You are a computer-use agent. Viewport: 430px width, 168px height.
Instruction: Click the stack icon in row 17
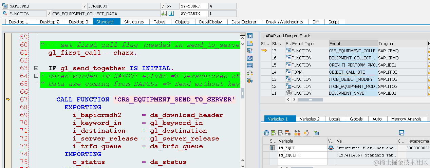point(288,51)
